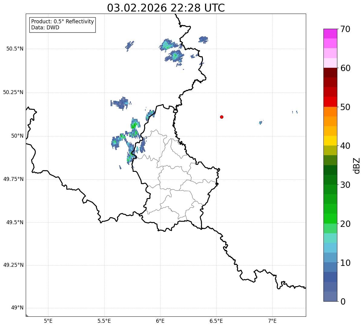This screenshot has height=327, width=364.
Task: Click the '5°E' longitude label
Action: click(x=48, y=321)
